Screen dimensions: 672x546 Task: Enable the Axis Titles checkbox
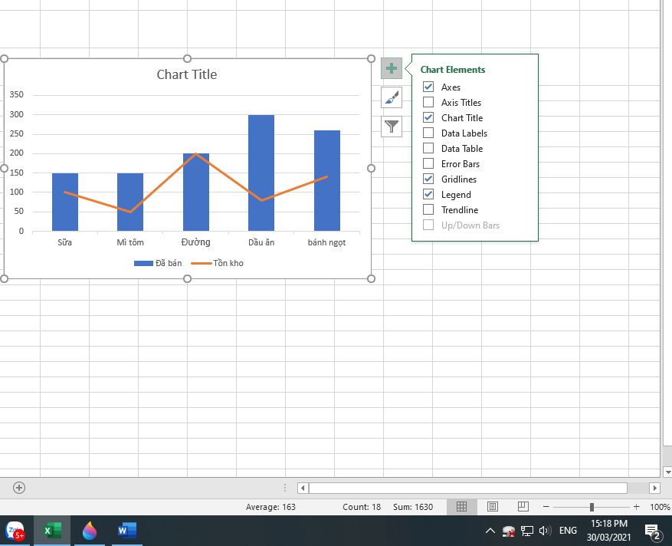click(x=428, y=102)
